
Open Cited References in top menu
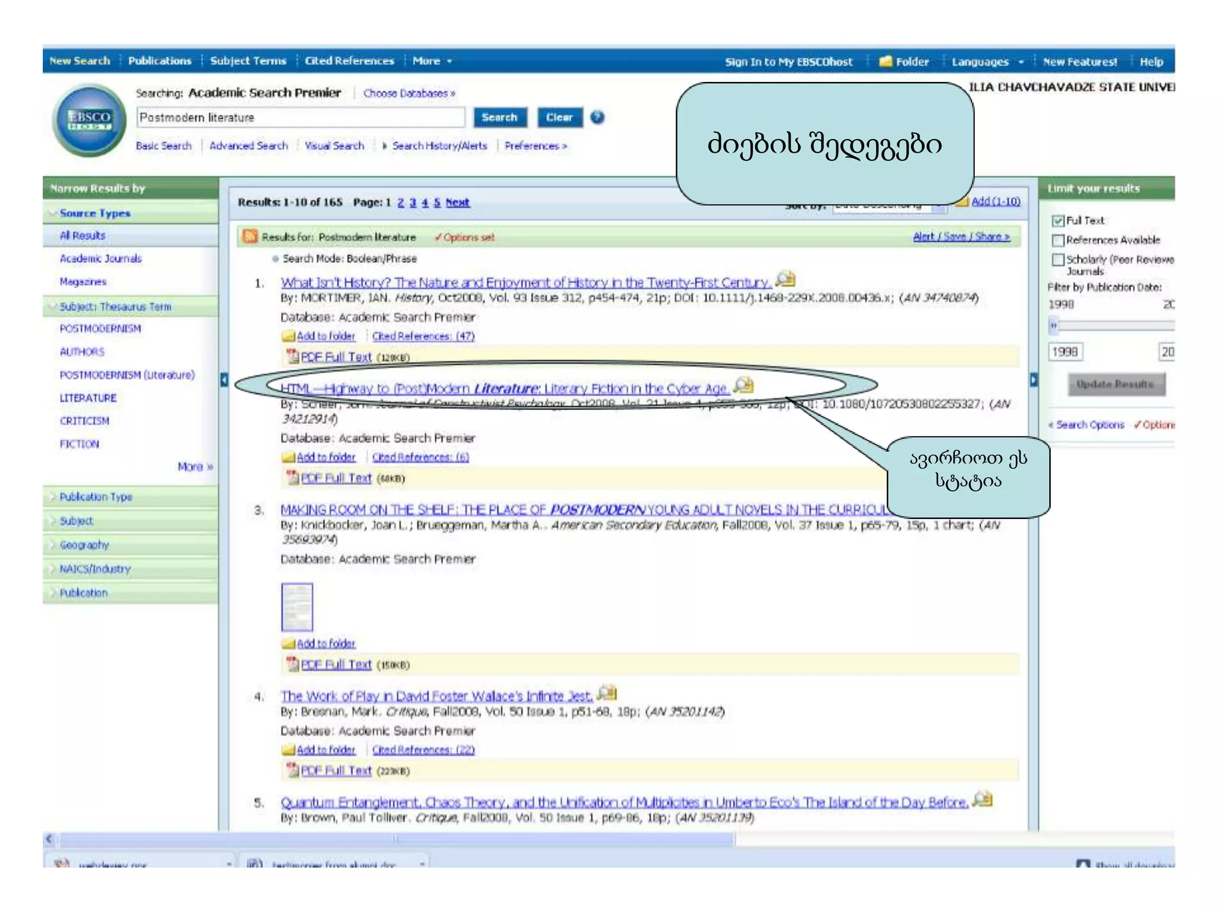pyautogui.click(x=349, y=61)
